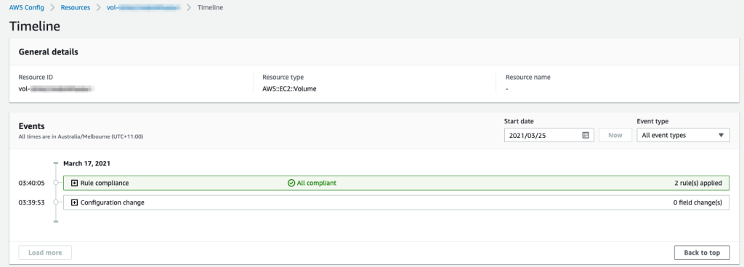The height and width of the screenshot is (267, 744).
Task: Open the calendar picker icon
Action: point(586,135)
